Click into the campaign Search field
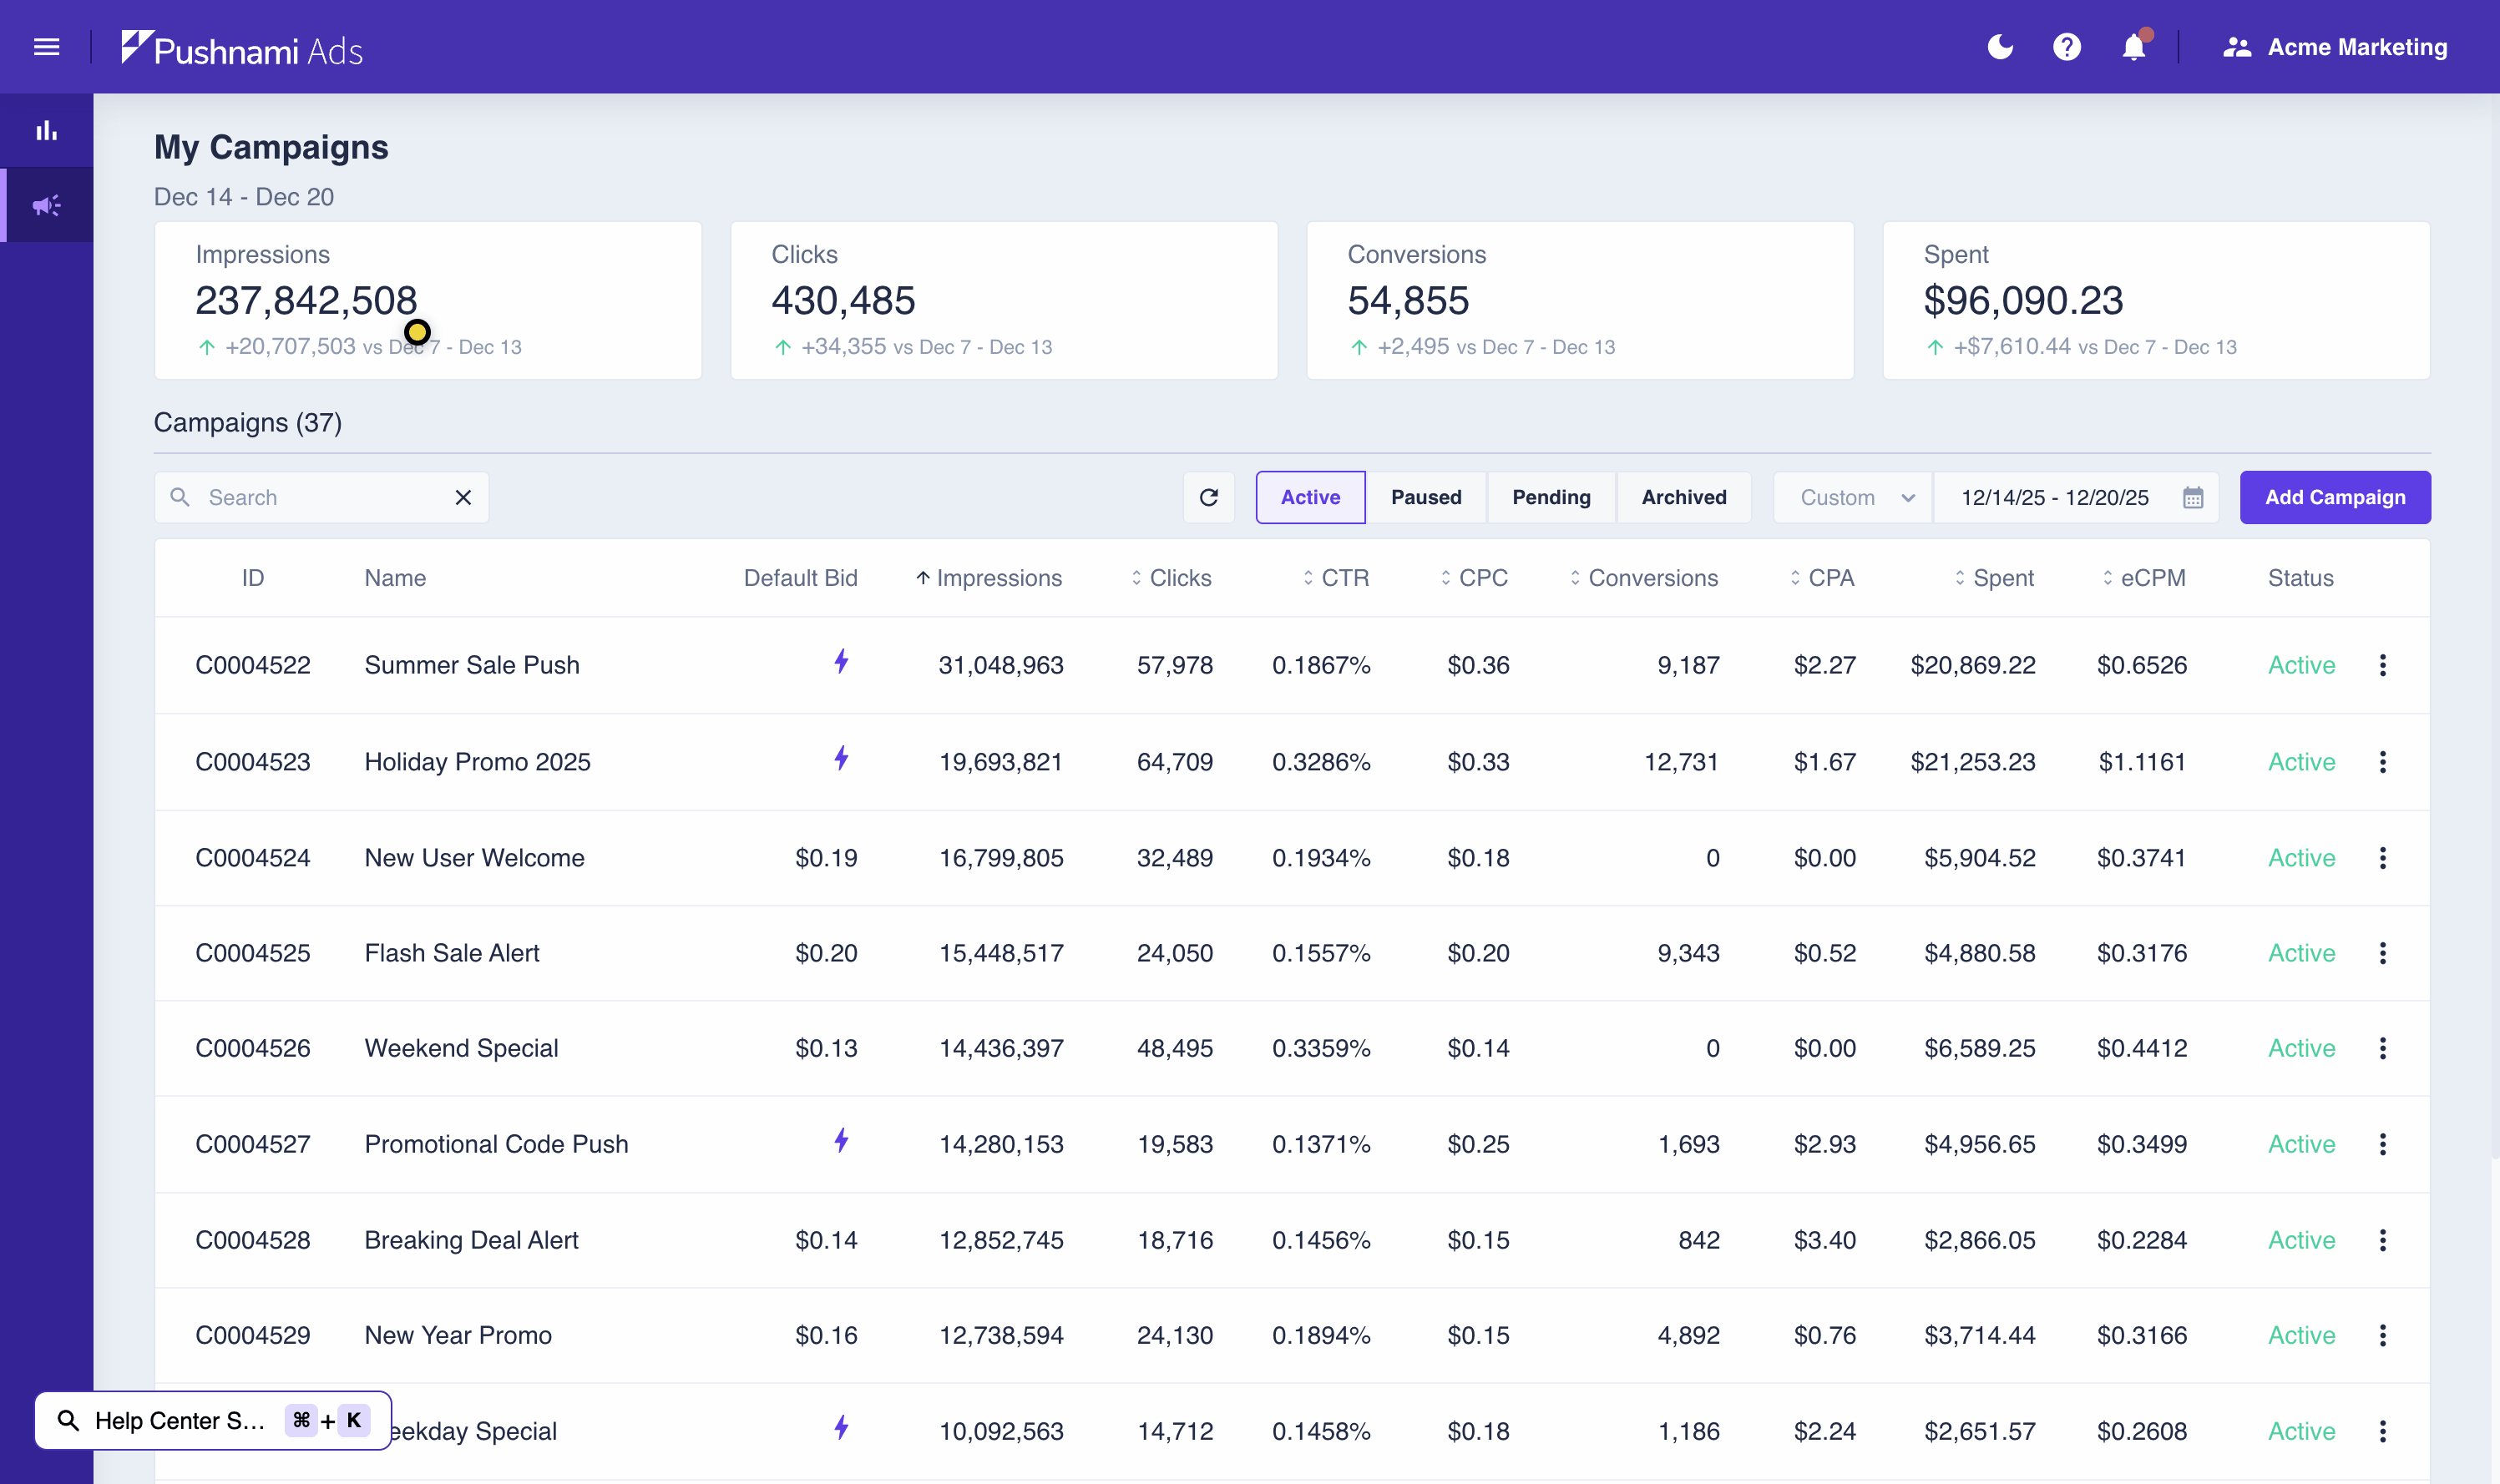 [x=320, y=497]
